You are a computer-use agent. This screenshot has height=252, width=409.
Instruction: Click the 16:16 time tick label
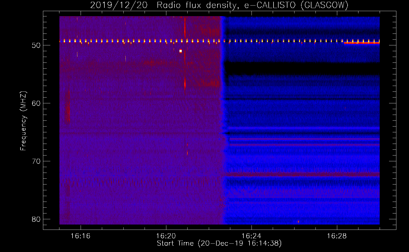click(x=80, y=236)
